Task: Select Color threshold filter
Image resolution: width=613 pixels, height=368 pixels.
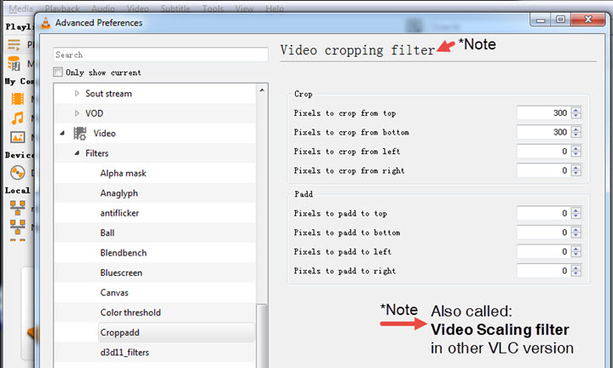Action: [130, 313]
